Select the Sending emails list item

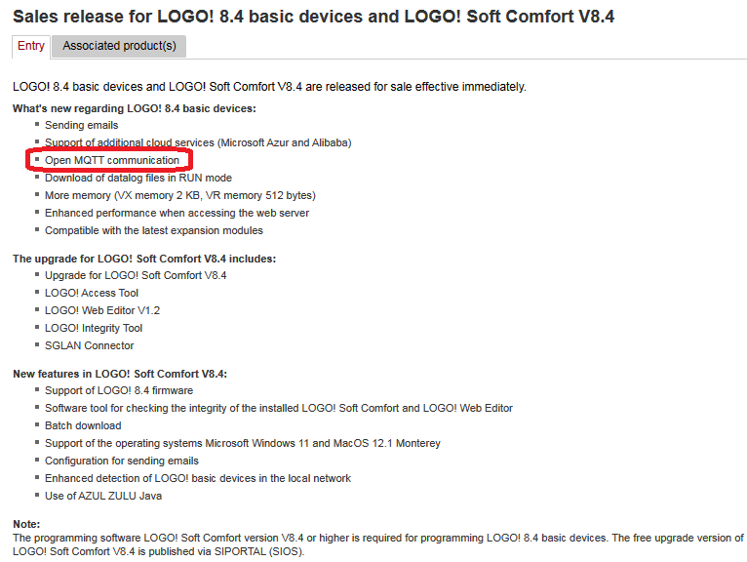(x=82, y=125)
